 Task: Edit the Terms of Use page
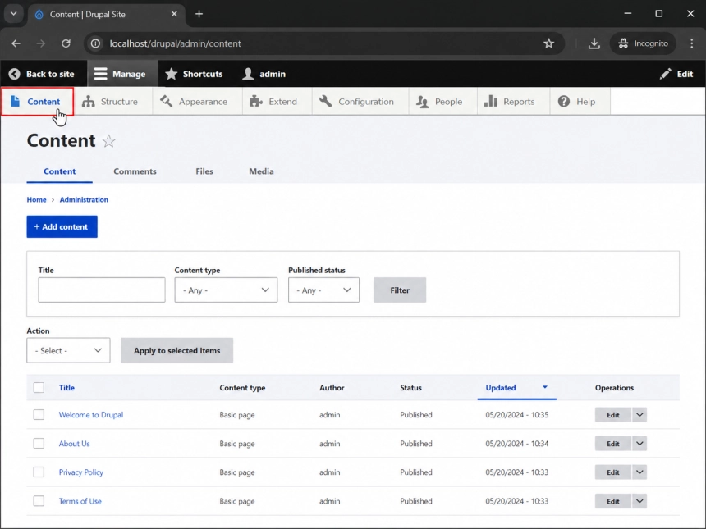(x=612, y=501)
